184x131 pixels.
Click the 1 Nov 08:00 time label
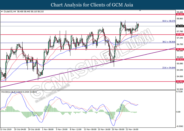pyautogui.click(x=48, y=129)
